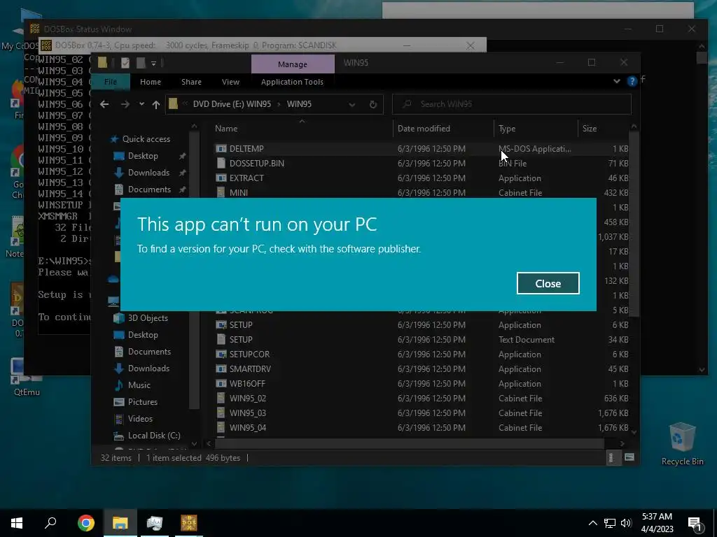Open the Customize Quick Access Toolbar dropdown
The image size is (717, 537).
153,64
